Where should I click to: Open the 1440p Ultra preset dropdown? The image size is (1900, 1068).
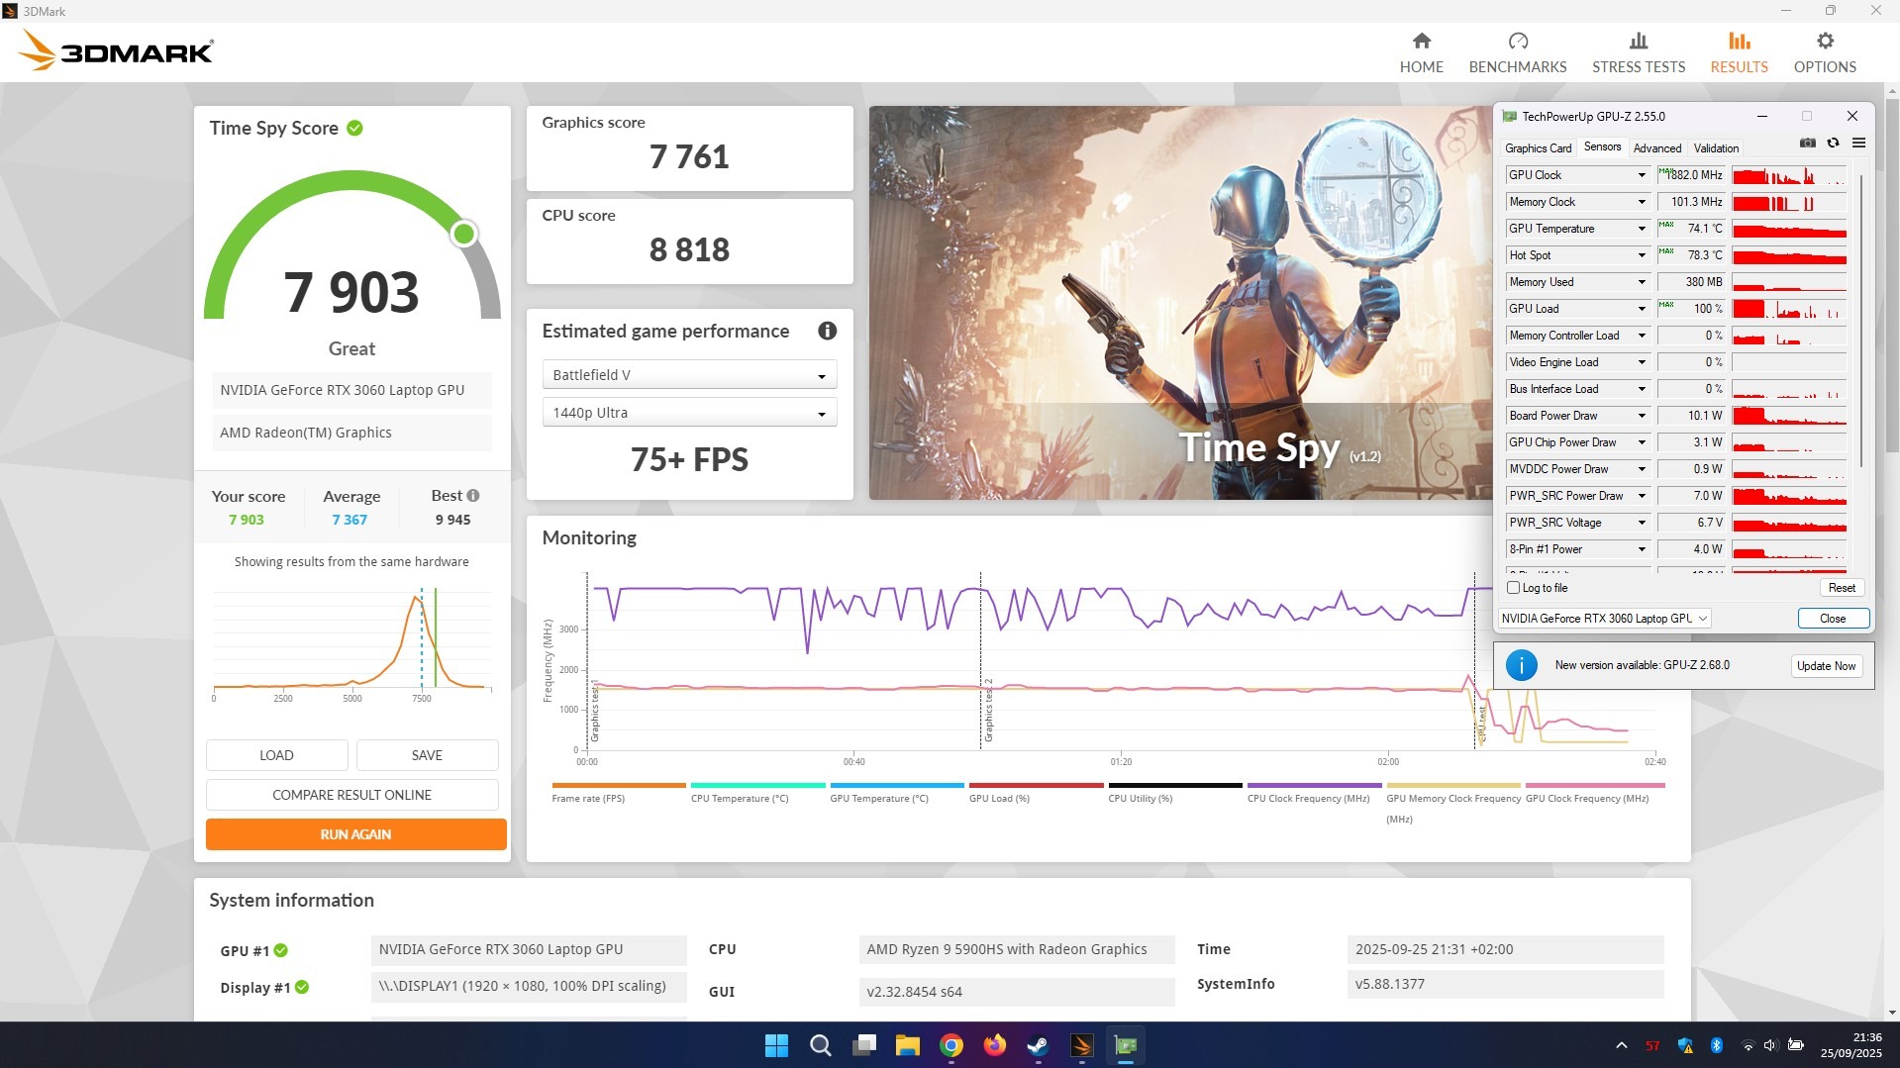tap(689, 413)
